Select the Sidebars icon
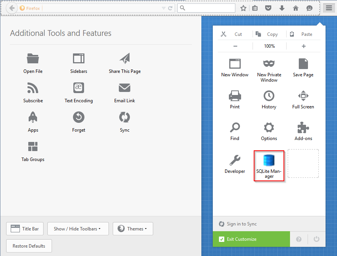This screenshot has width=337, height=256. [79, 58]
